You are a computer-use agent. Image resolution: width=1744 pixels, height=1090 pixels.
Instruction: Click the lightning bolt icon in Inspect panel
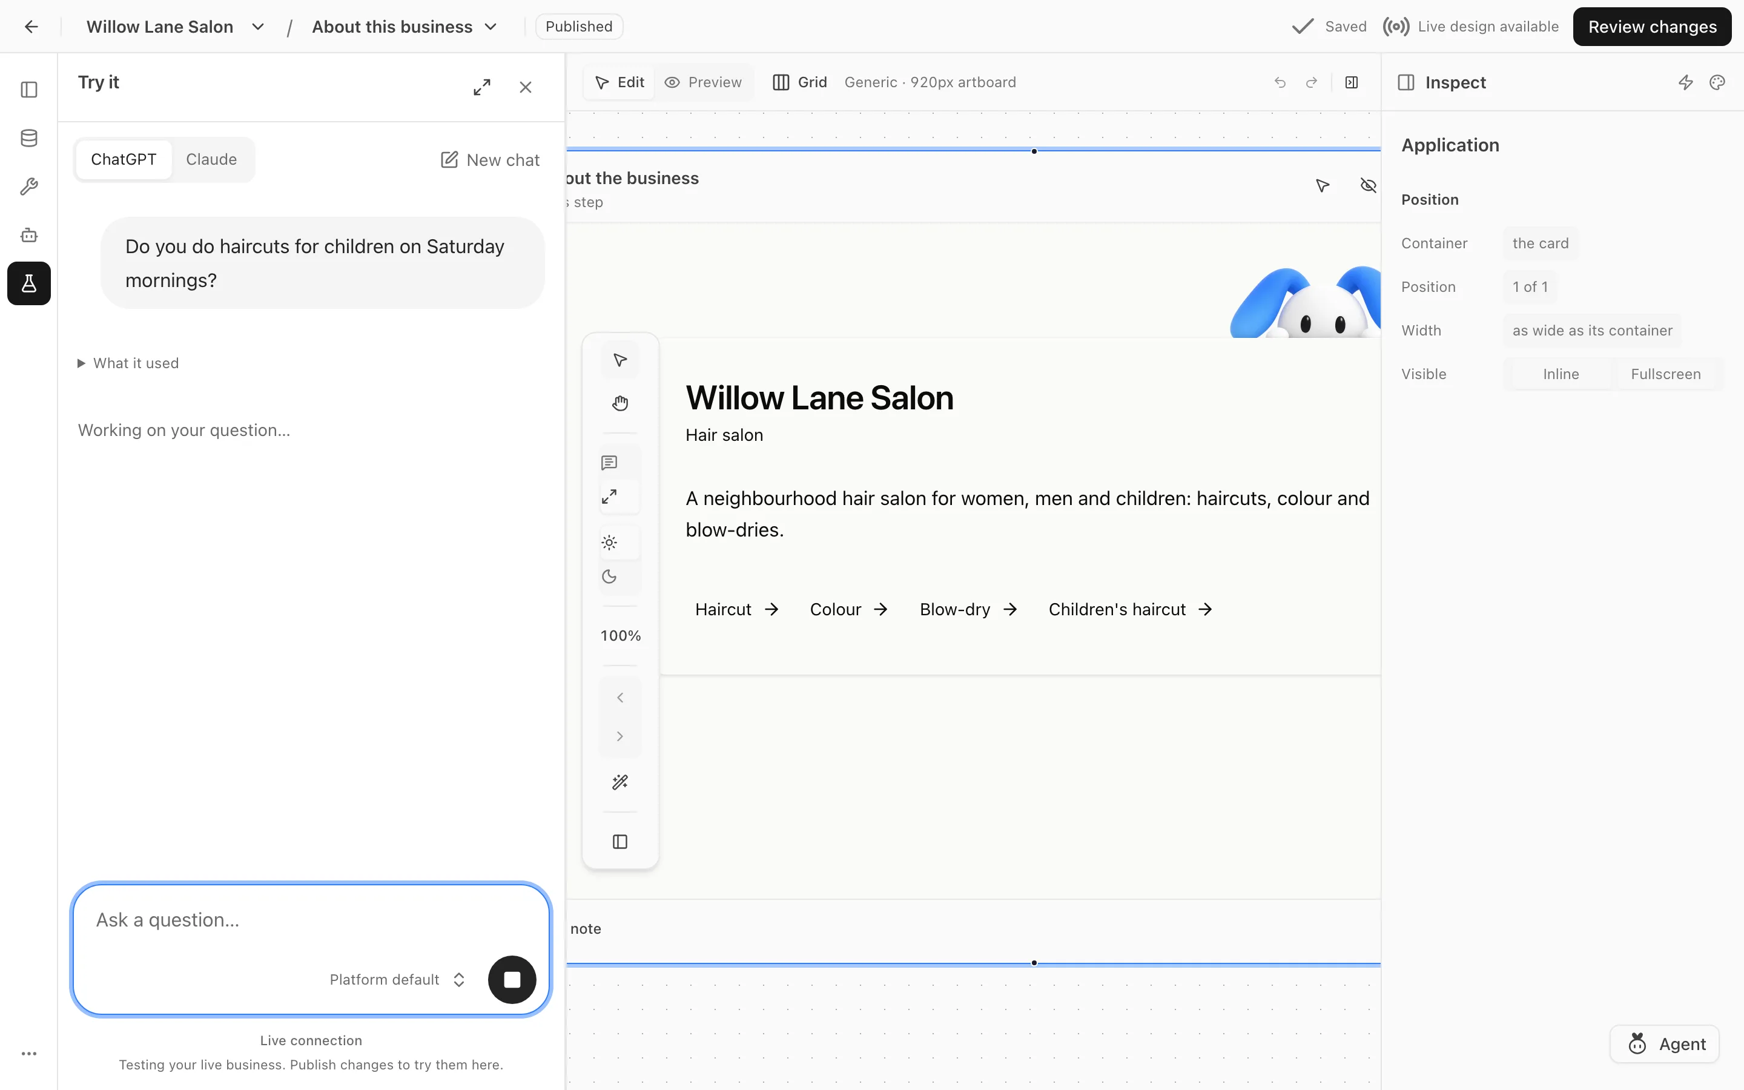click(x=1686, y=82)
